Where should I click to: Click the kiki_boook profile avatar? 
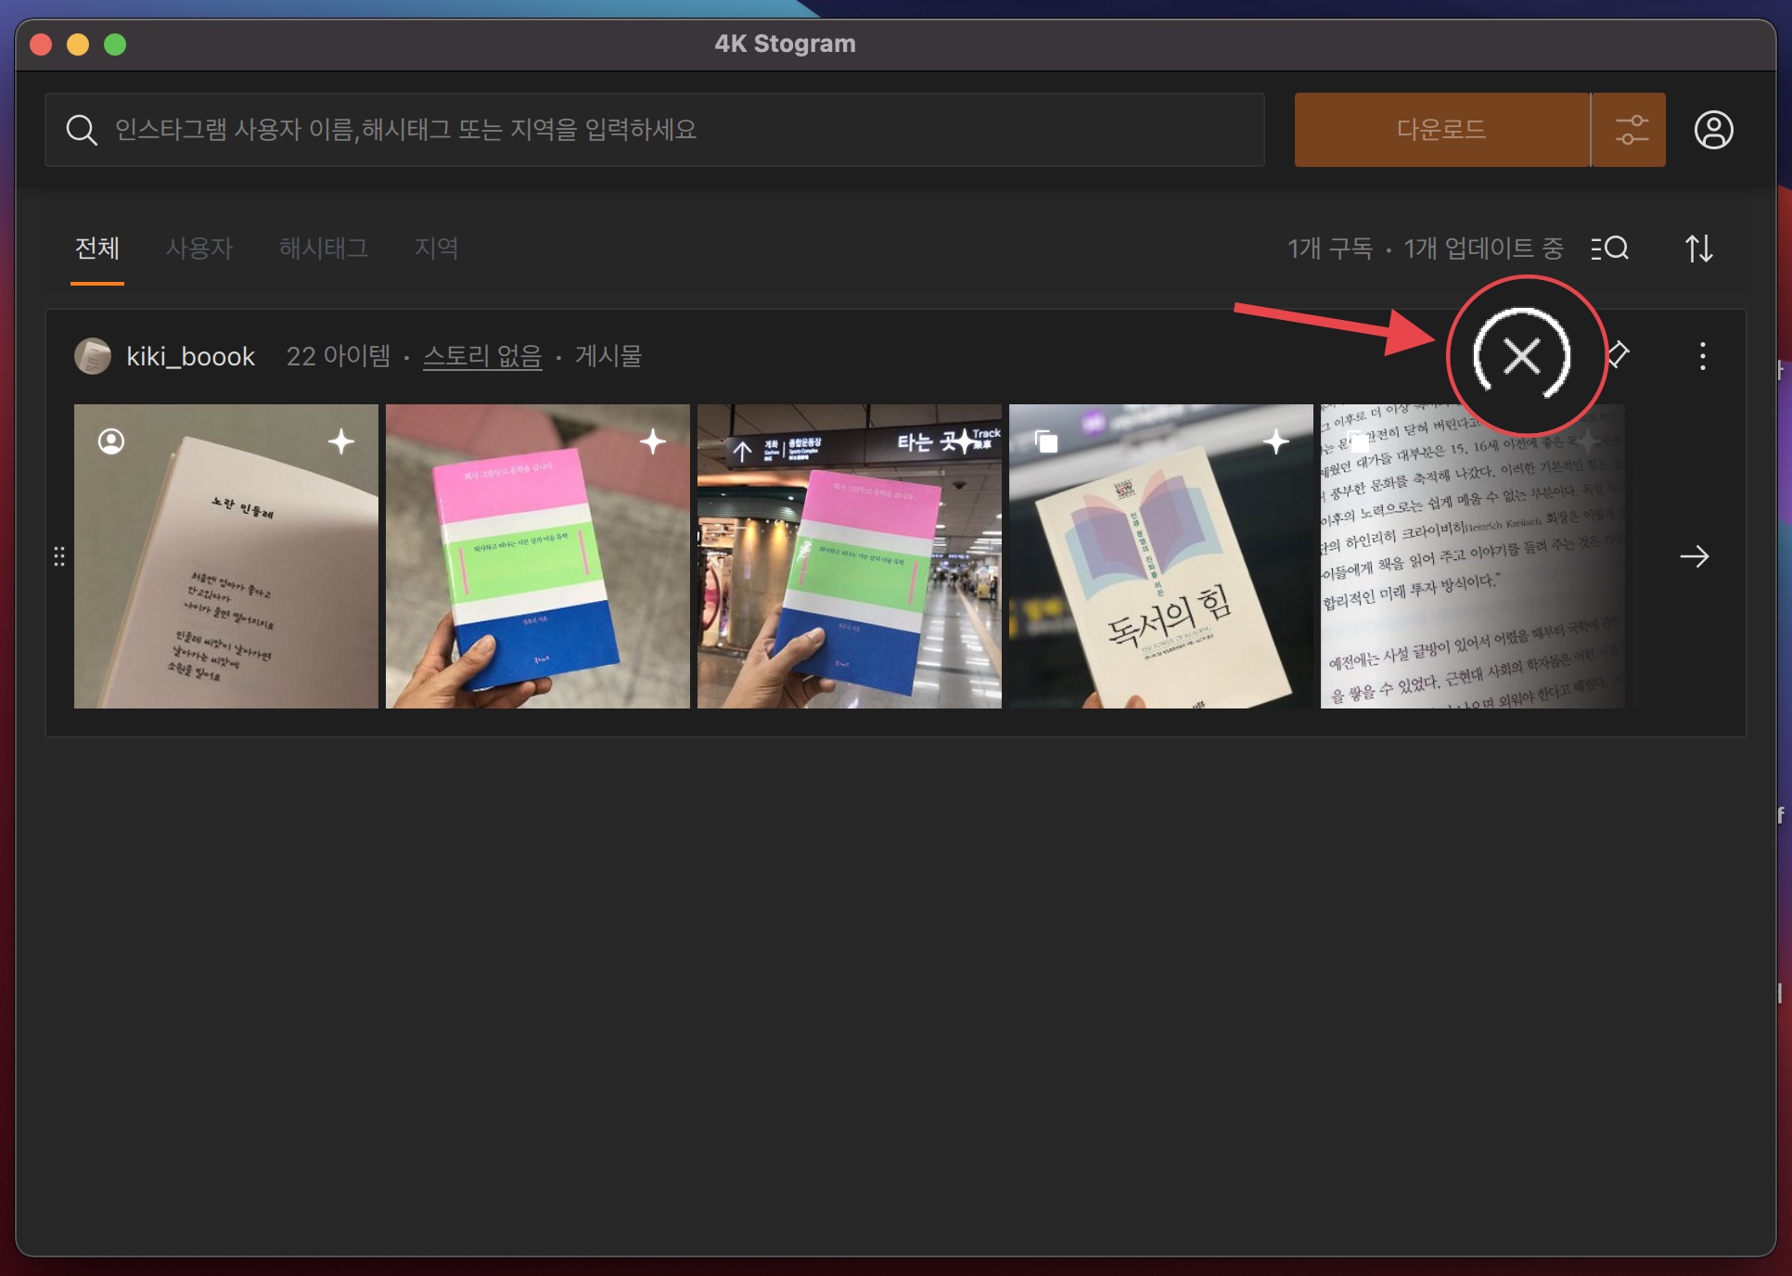pyautogui.click(x=93, y=356)
